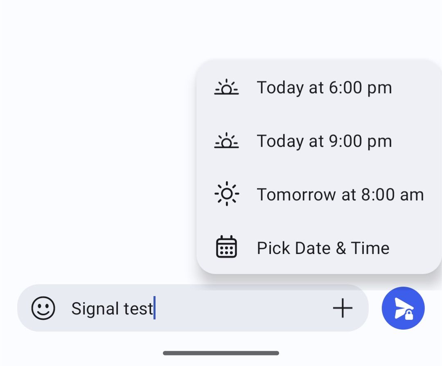Tap the sunset icon next to Today at 9:00 pm
This screenshot has width=442, height=366.
pyautogui.click(x=227, y=141)
